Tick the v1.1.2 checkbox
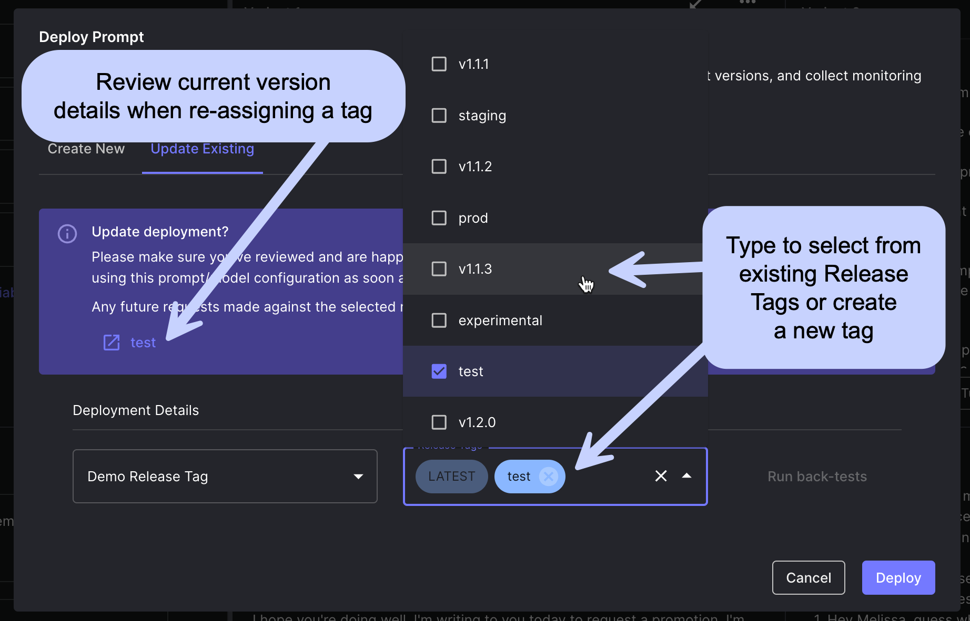 (439, 167)
